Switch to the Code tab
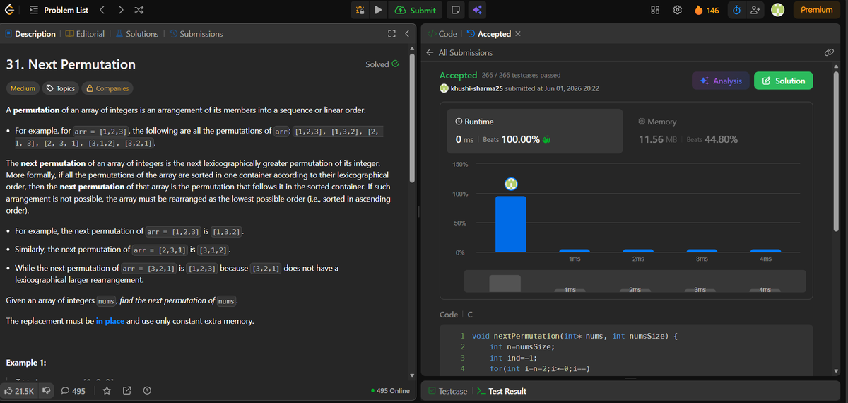The height and width of the screenshot is (403, 848). point(442,34)
